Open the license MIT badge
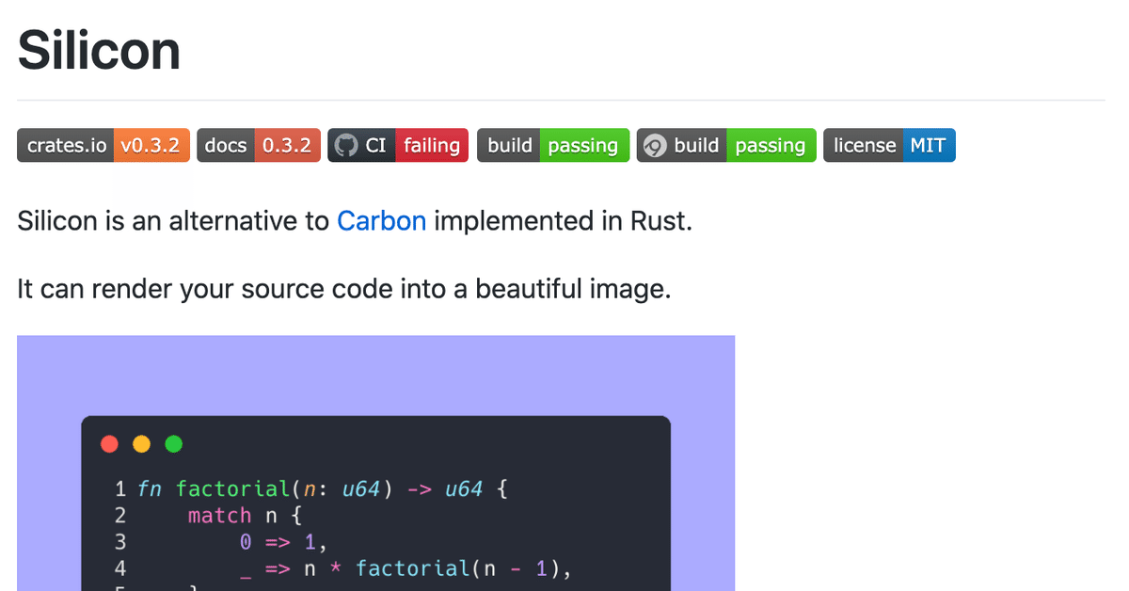 [x=889, y=146]
